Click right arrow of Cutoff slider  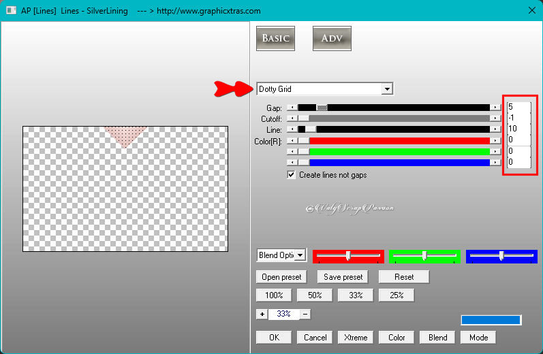click(x=495, y=118)
